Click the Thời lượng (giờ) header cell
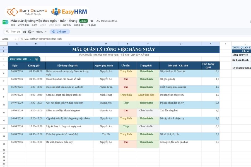Viewport: 251px width, 167px height. click(x=211, y=65)
